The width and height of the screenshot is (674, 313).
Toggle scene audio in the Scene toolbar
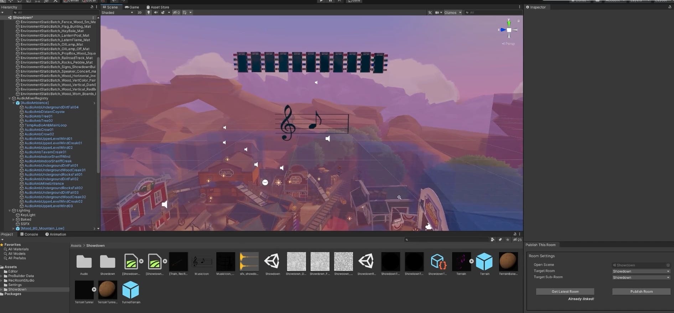point(156,12)
